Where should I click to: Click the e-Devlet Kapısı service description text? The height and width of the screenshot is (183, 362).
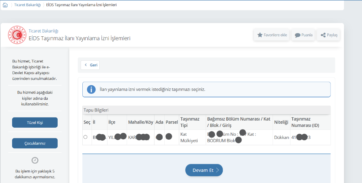(x=35, y=70)
